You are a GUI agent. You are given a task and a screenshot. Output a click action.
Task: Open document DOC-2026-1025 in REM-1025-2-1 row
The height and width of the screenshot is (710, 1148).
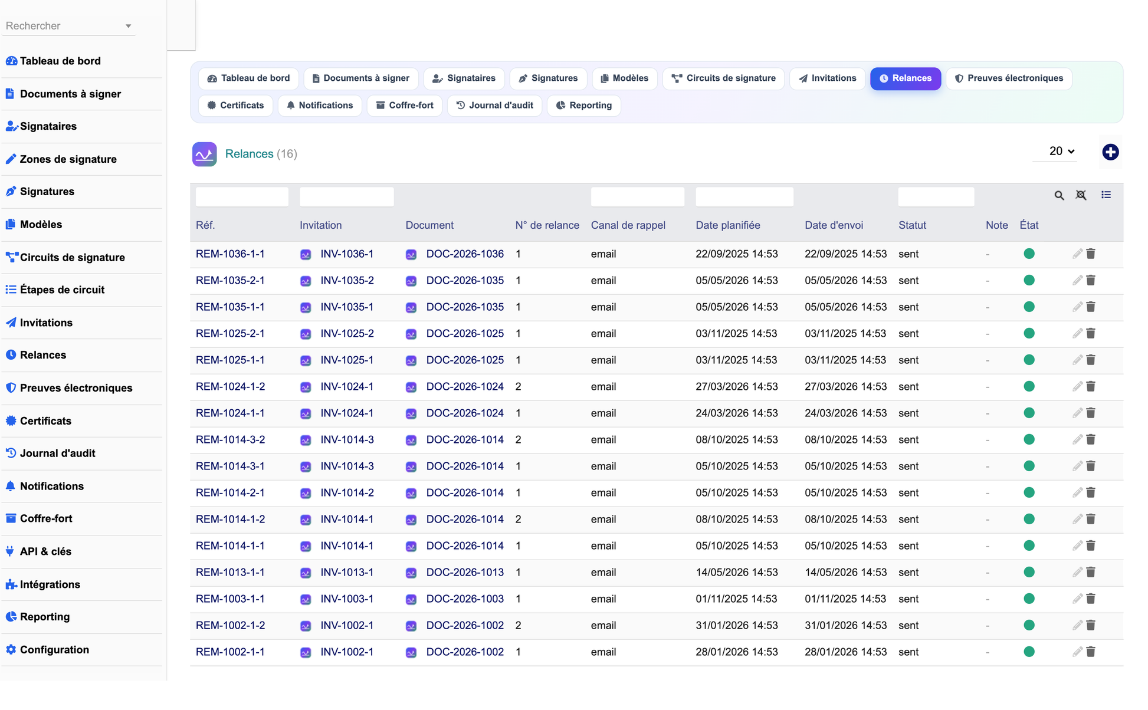click(x=465, y=334)
